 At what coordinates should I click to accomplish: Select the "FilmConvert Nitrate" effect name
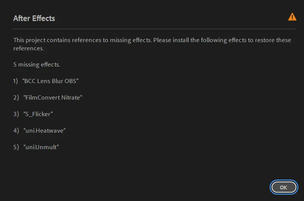point(52,98)
